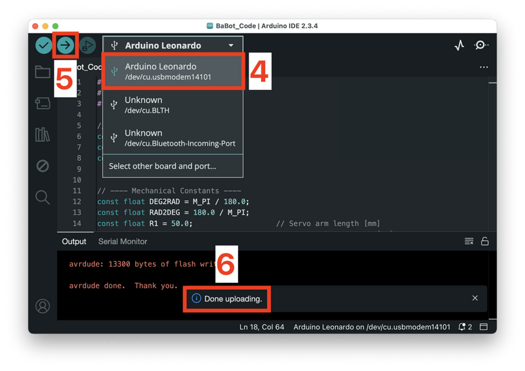The height and width of the screenshot is (371, 525).
Task: Click the Upload arrow button
Action: [65, 45]
